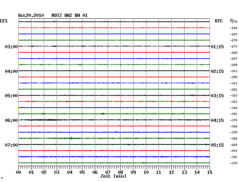Click the 03:15 UTC time label
This screenshot has width=239, height=182.
(217, 96)
